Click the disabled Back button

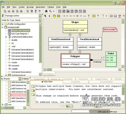pos(63,106)
